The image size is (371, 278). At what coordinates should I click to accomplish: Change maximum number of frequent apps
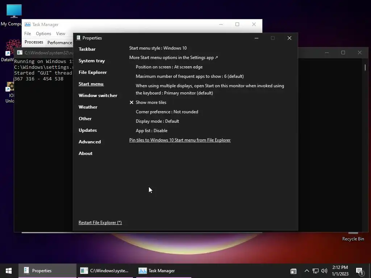[x=189, y=77]
